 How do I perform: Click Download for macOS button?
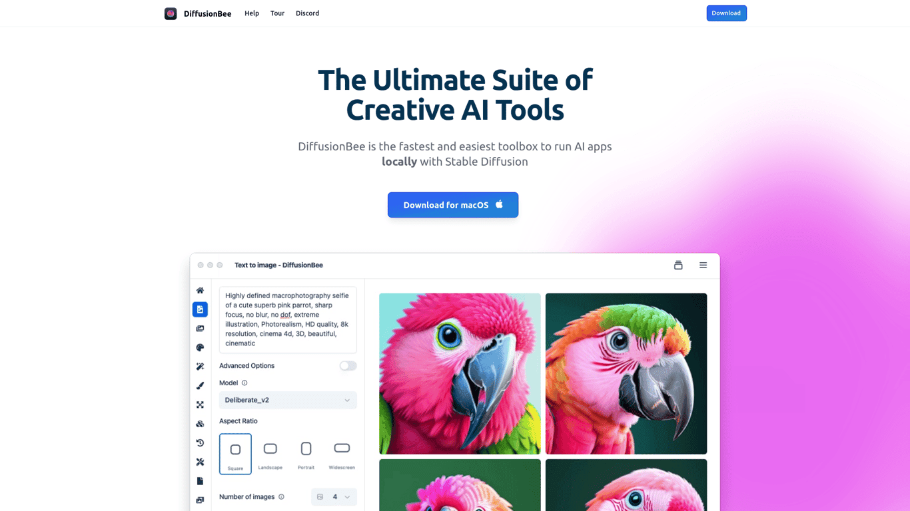click(453, 205)
